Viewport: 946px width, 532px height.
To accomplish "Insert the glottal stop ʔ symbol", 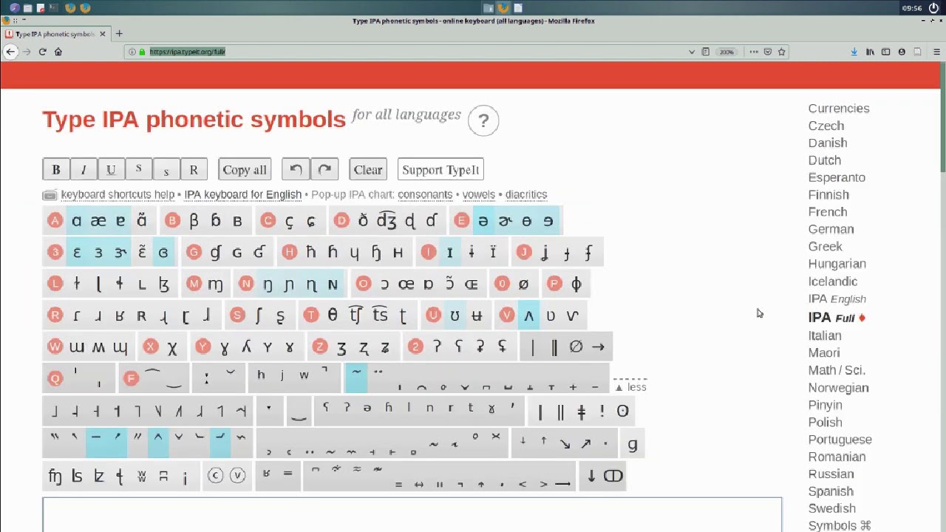I will coord(437,347).
